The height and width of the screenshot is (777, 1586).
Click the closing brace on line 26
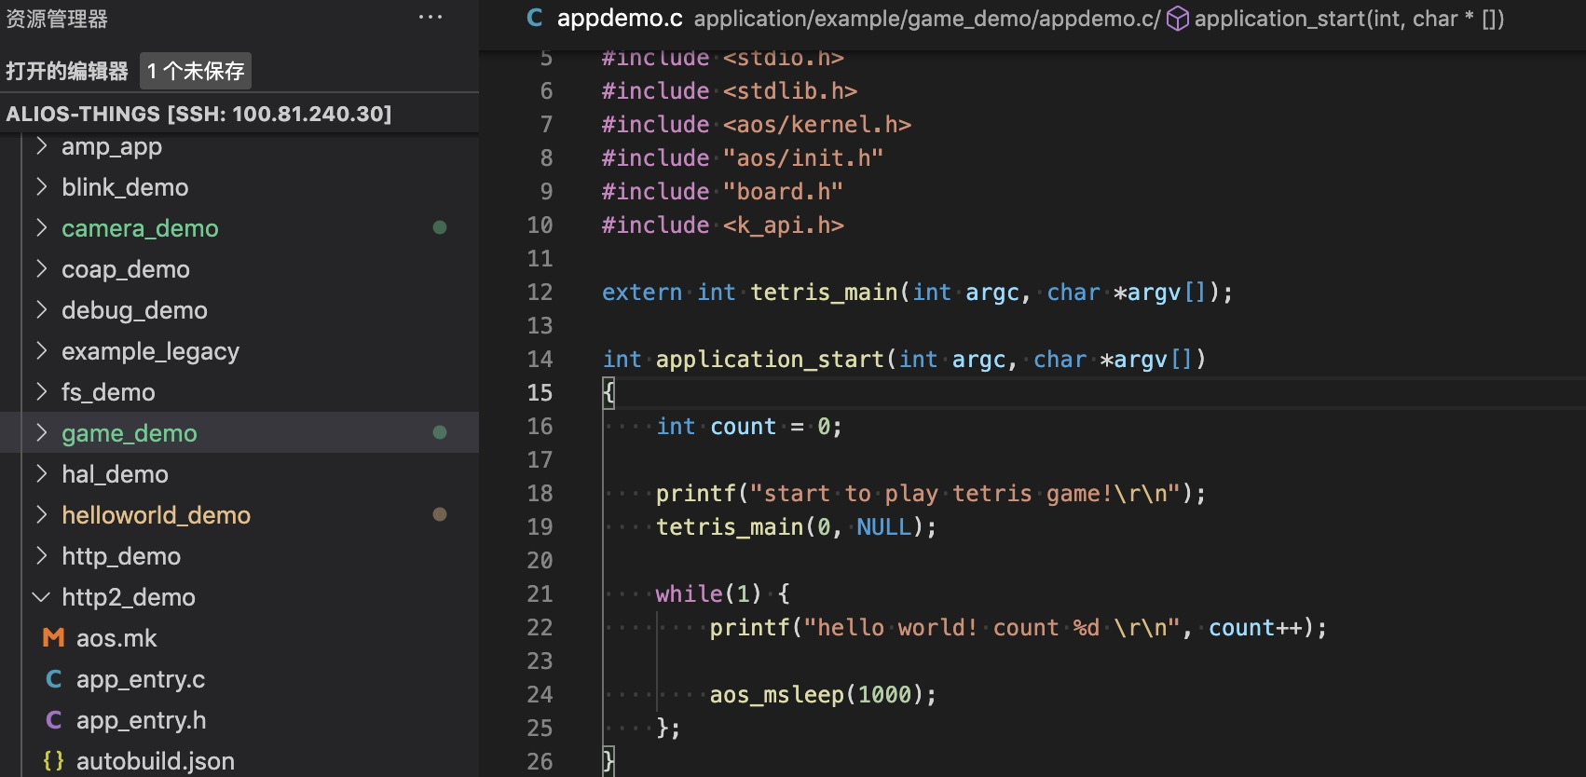click(x=608, y=761)
